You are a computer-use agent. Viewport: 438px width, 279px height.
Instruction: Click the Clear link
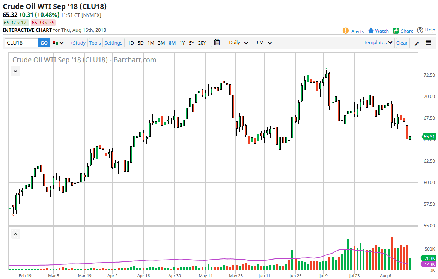tap(402, 43)
